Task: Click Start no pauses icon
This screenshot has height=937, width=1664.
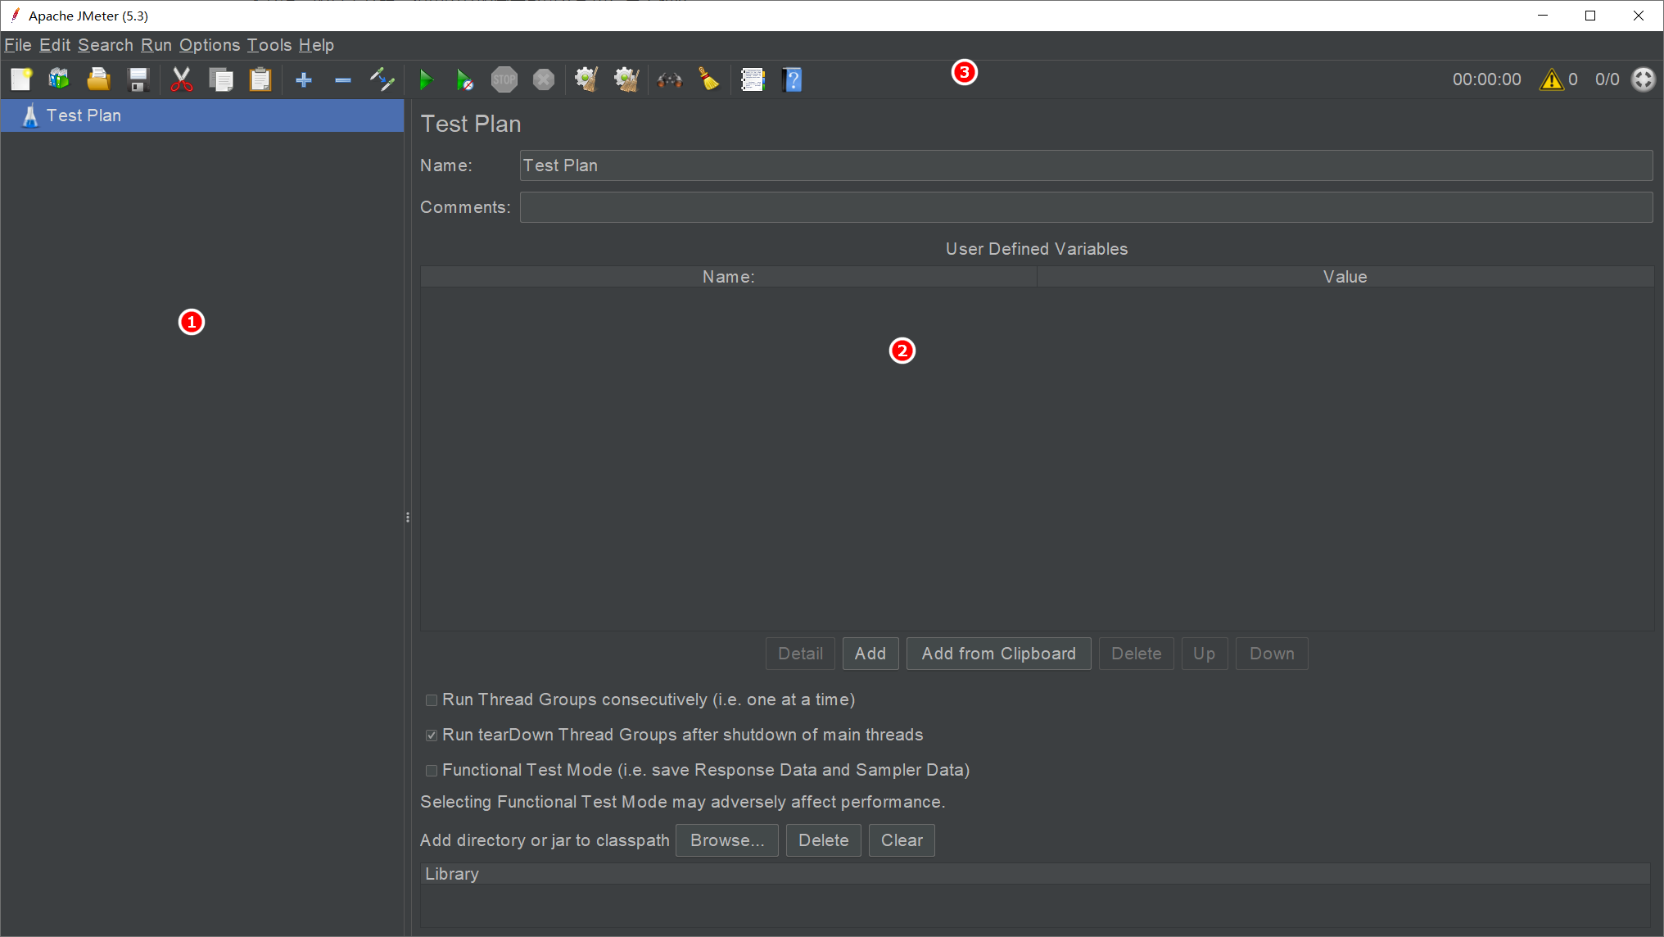Action: (464, 79)
